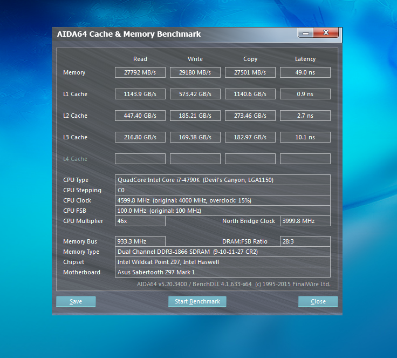Click the CPU Multiplier label

[x=83, y=221]
